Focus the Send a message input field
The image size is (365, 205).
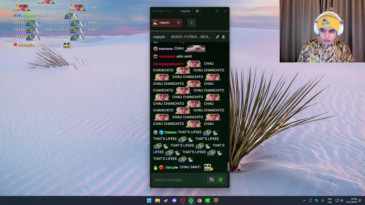click(178, 180)
